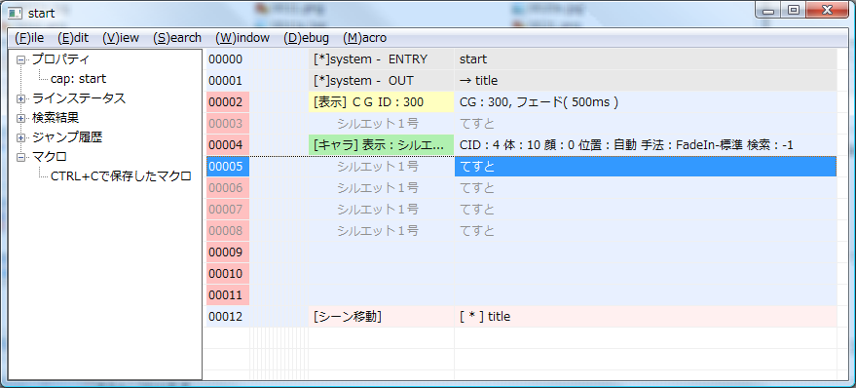The height and width of the screenshot is (388, 856).
Task: Click 'てすと' text in row 00008
Action: pyautogui.click(x=478, y=231)
